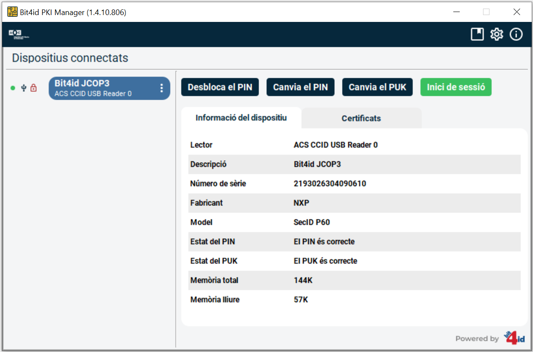Click the Bit4id app icon in the title bar

pos(12,12)
